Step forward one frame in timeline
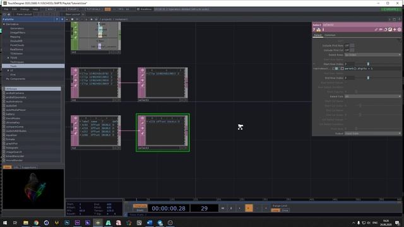Viewport: 404px width, 227px height. pyautogui.click(x=266, y=208)
